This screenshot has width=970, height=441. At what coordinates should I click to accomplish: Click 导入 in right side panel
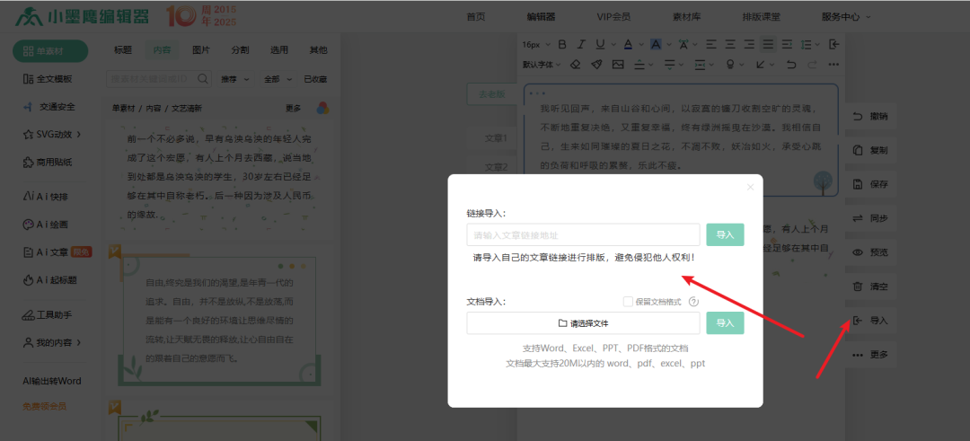pos(870,321)
